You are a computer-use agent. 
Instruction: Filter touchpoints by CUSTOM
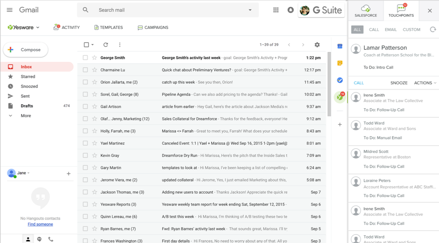tap(412, 30)
